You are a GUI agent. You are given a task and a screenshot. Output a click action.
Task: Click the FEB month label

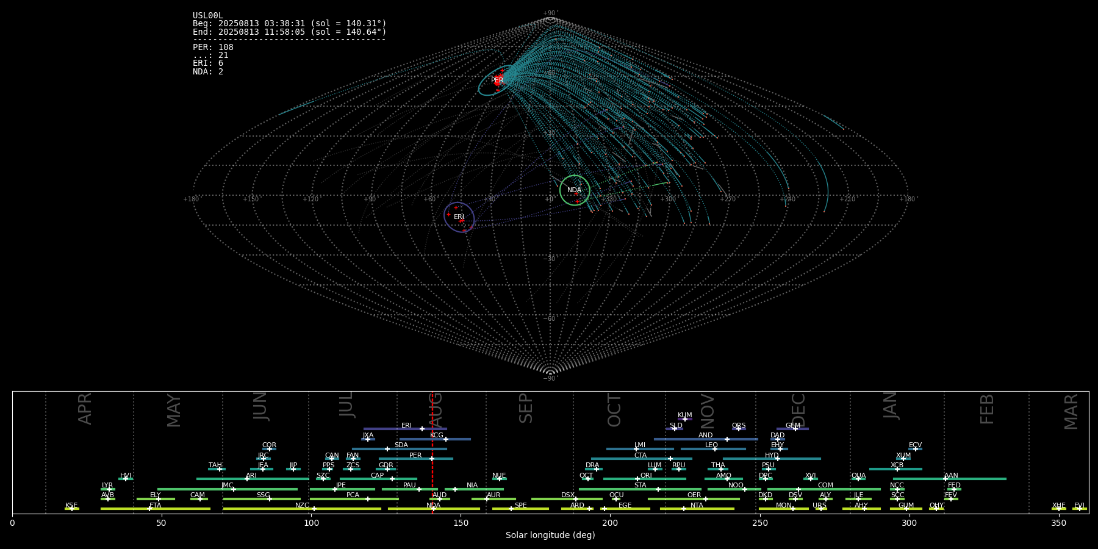986,409
